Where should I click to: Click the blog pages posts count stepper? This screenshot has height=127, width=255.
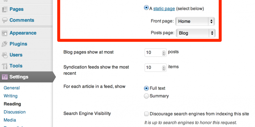click(164, 53)
